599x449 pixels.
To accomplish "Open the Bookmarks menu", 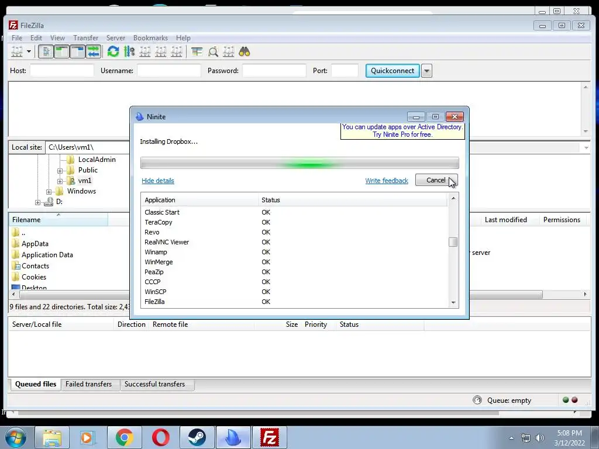I will (150, 38).
